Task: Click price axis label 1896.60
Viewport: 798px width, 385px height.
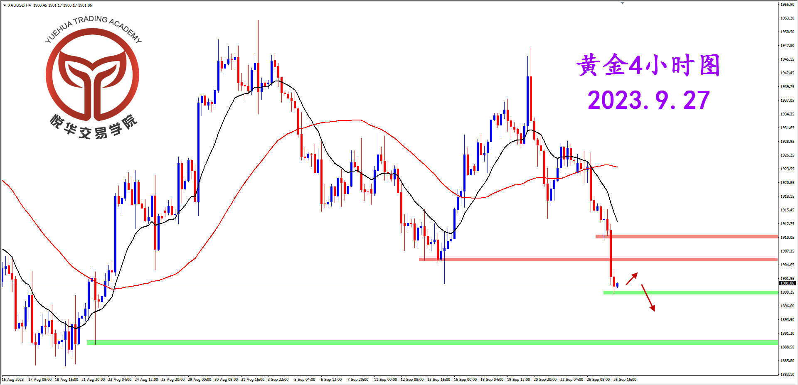Action: (x=787, y=306)
